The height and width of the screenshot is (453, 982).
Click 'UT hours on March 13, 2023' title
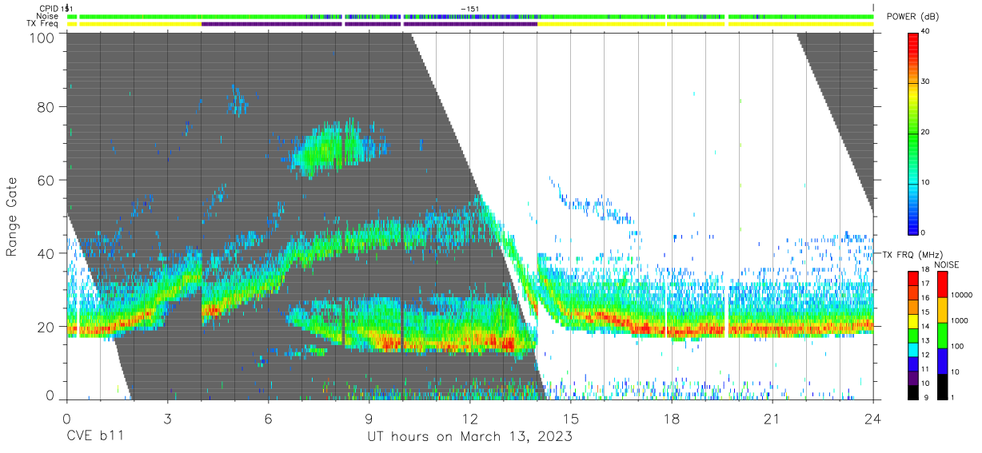[x=469, y=437]
